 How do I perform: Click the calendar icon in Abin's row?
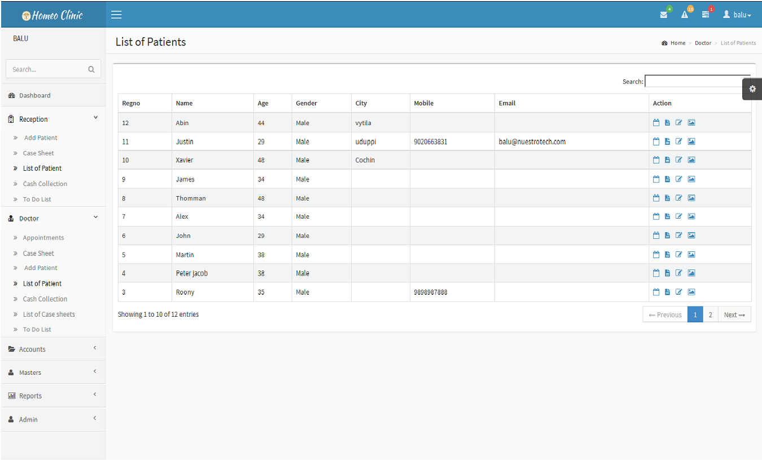pos(656,122)
